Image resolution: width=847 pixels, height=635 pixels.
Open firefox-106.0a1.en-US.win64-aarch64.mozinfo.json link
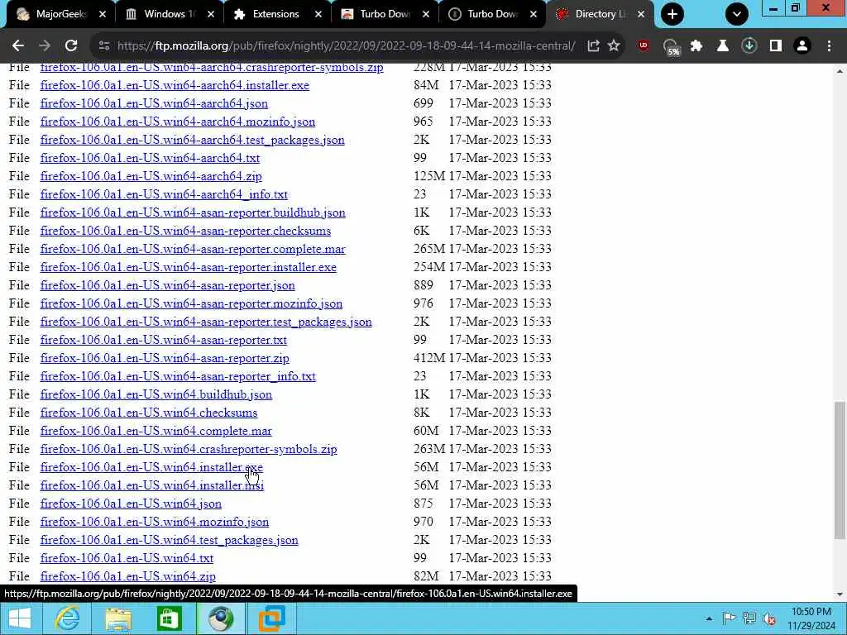177,122
